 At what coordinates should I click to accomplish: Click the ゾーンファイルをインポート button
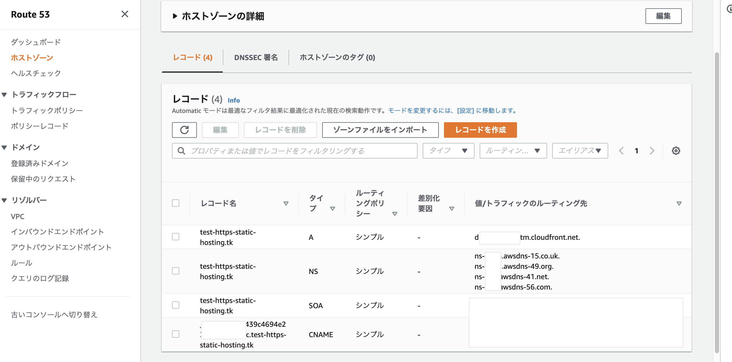coord(380,130)
